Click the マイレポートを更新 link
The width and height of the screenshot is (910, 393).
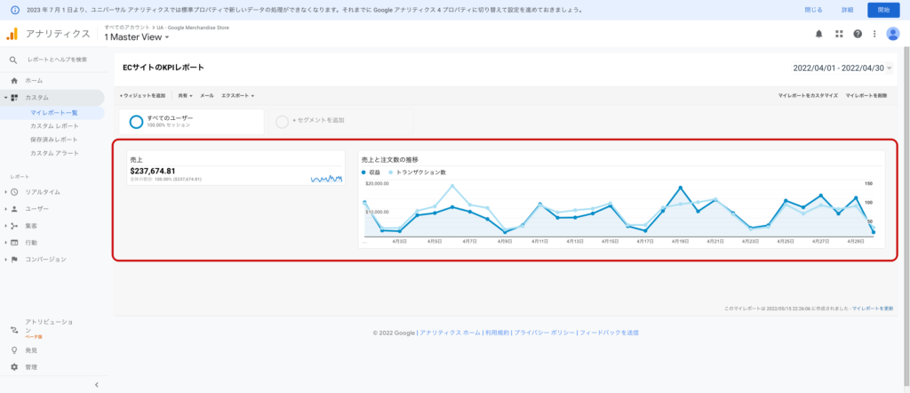(x=873, y=309)
